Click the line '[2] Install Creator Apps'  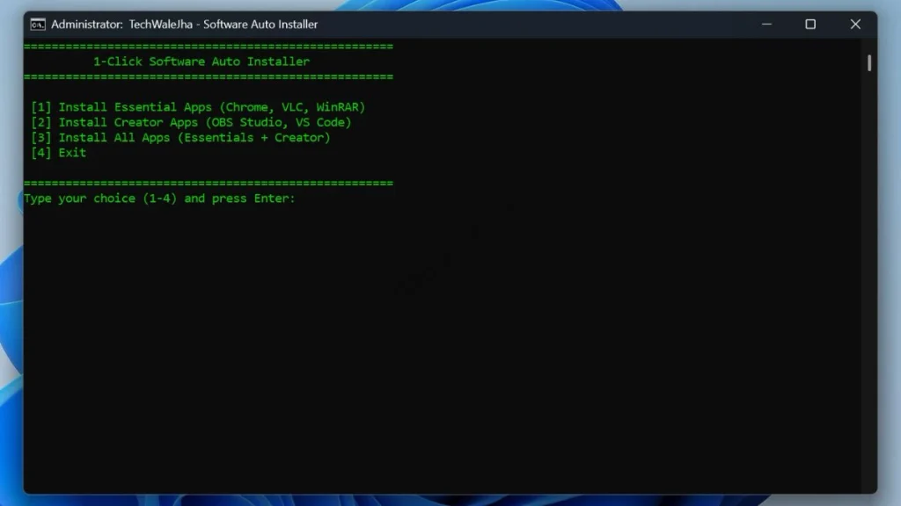click(191, 122)
